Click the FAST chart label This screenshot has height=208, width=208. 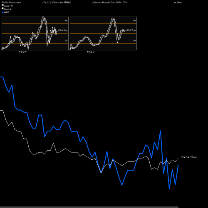coord(22,52)
